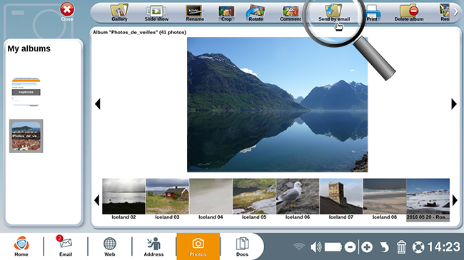This screenshot has width=464, height=260.
Task: Print the current photo
Action: click(x=372, y=13)
